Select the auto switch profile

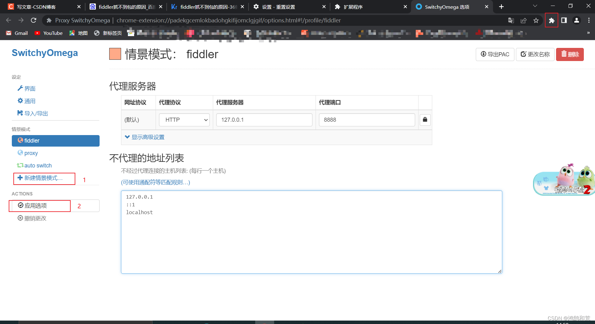34,166
